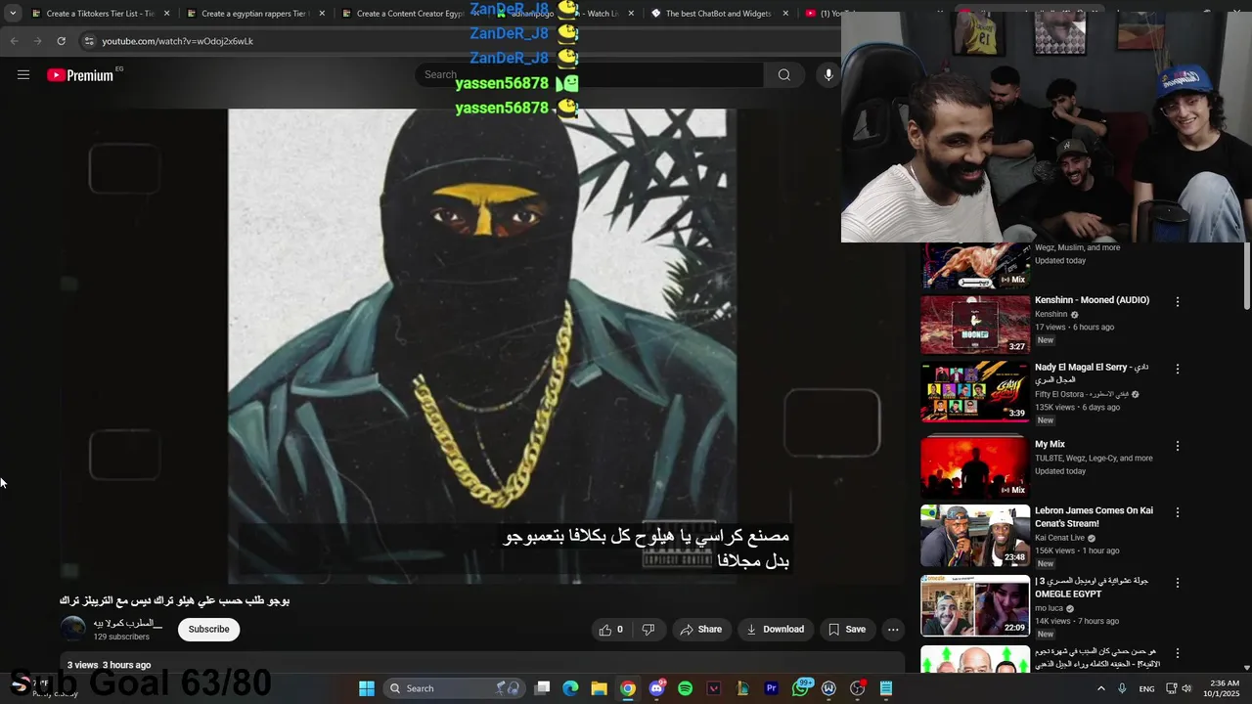
Task: Open Microsoft Edge from the taskbar
Action: 570,688
